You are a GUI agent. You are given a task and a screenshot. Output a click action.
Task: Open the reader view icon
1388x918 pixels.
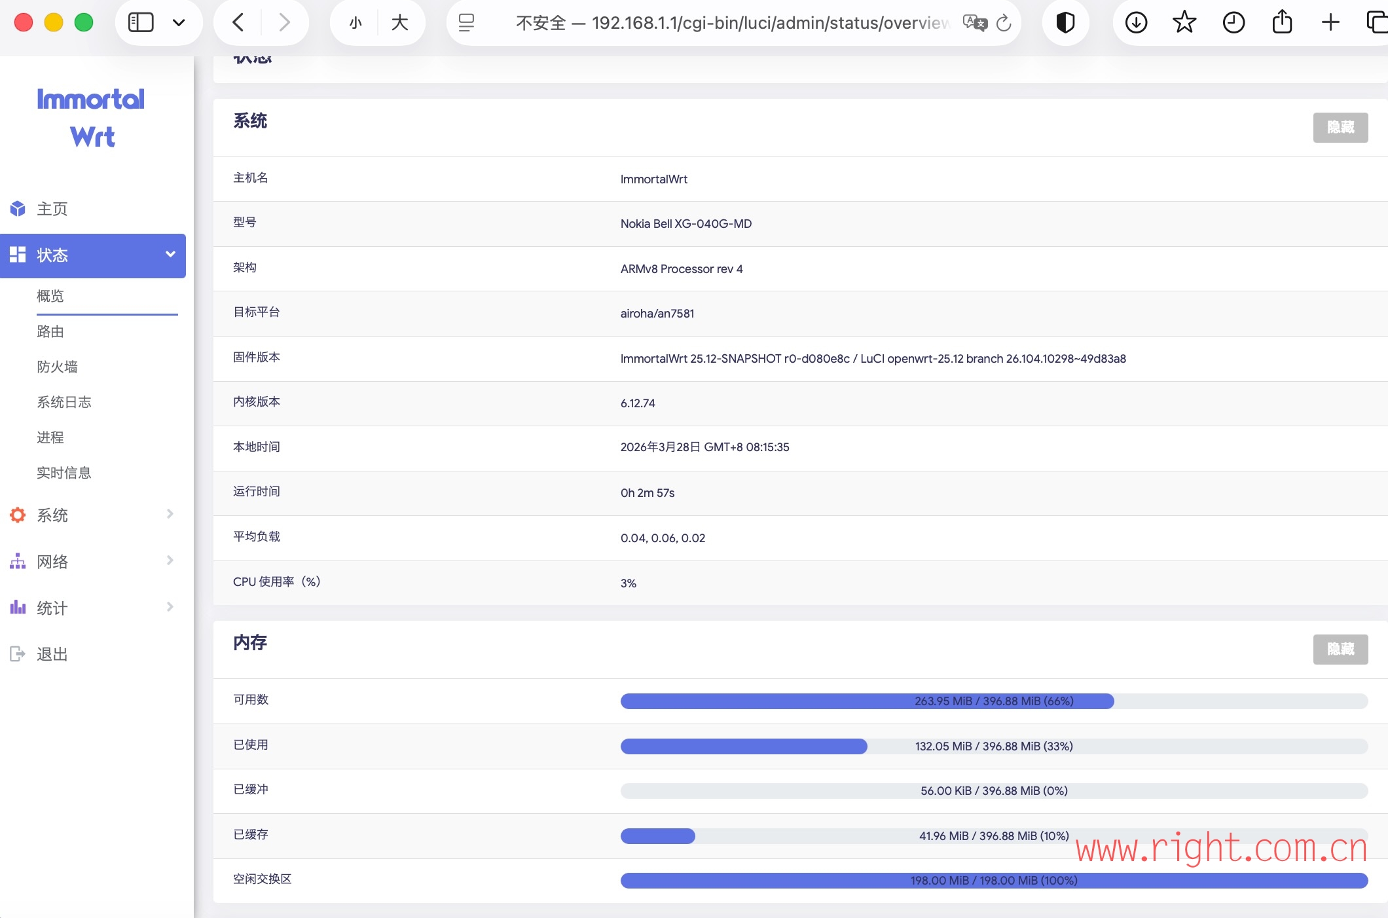466,23
